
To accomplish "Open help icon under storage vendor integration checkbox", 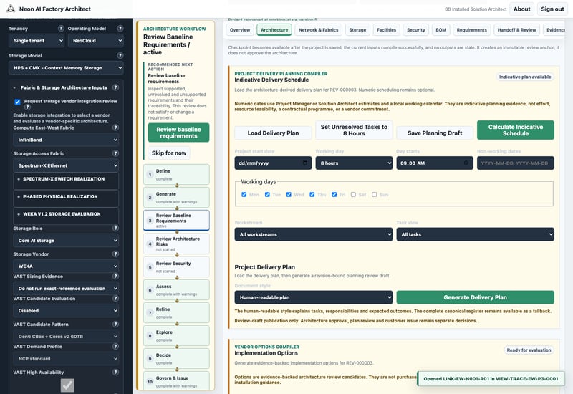I will (x=27, y=107).
